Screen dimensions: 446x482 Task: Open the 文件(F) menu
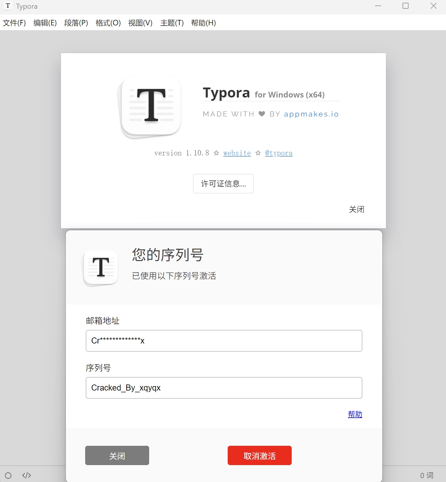[14, 23]
